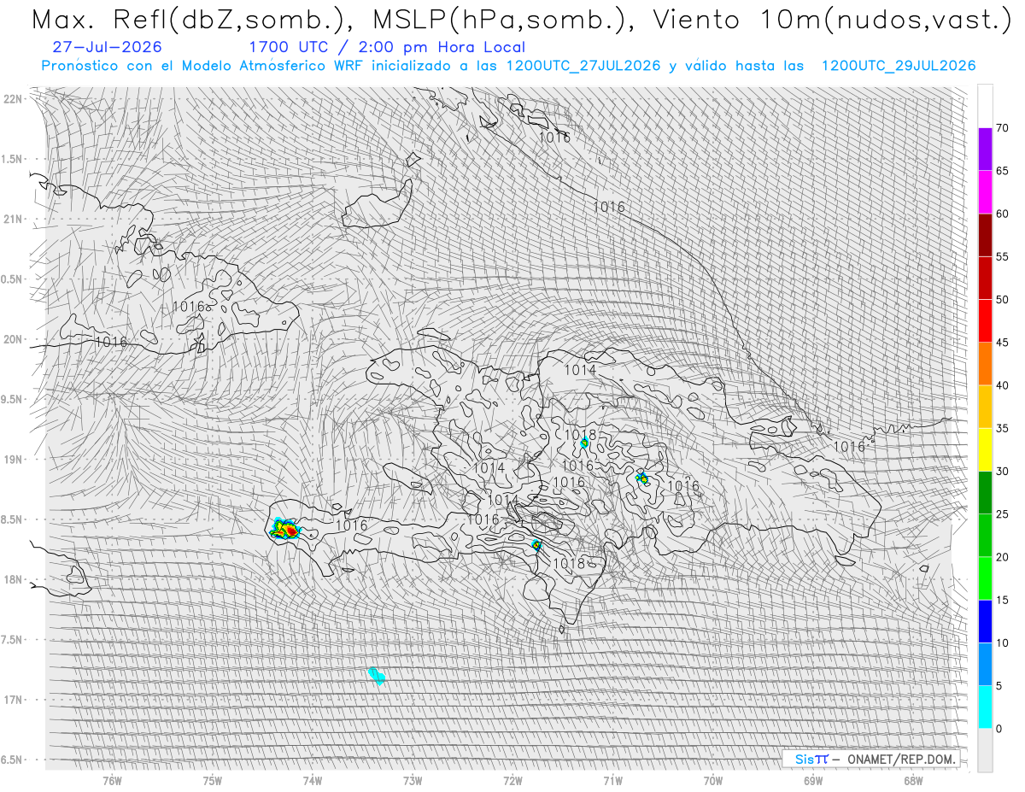
Task: Click the '70' value on the color scale
Action: click(x=1002, y=128)
